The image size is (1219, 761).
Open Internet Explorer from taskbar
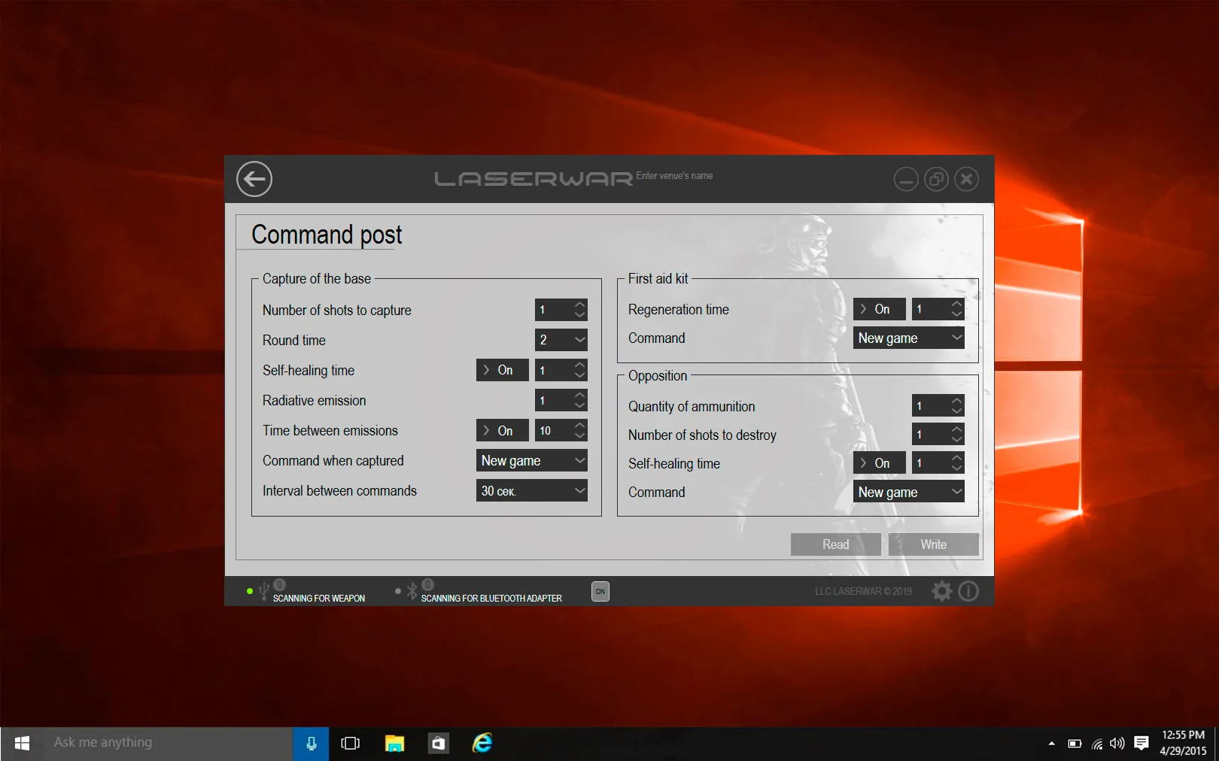[x=482, y=743]
